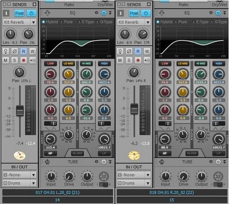Select Pure EQ mode on OH.01 L
229x204 pixels.
tap(66, 22)
